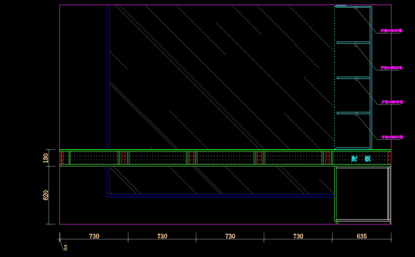This screenshot has height=257, width=415.
Task: Select the rightmost red bracket symbol
Action: tap(389, 158)
